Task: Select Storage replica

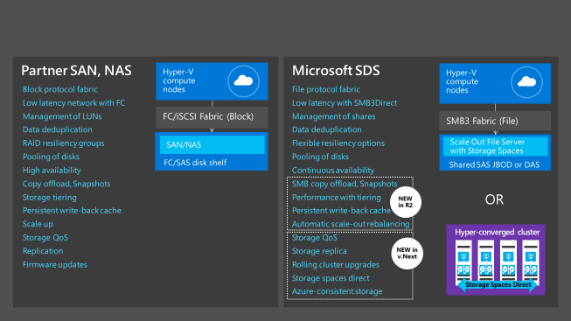Action: click(319, 251)
